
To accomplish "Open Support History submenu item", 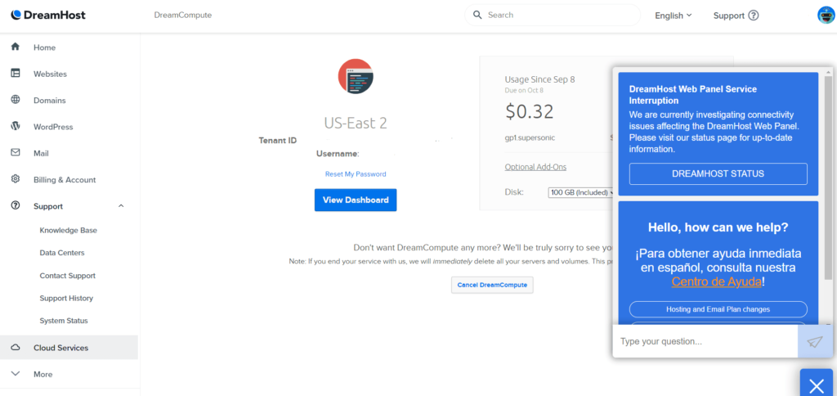I will [66, 298].
